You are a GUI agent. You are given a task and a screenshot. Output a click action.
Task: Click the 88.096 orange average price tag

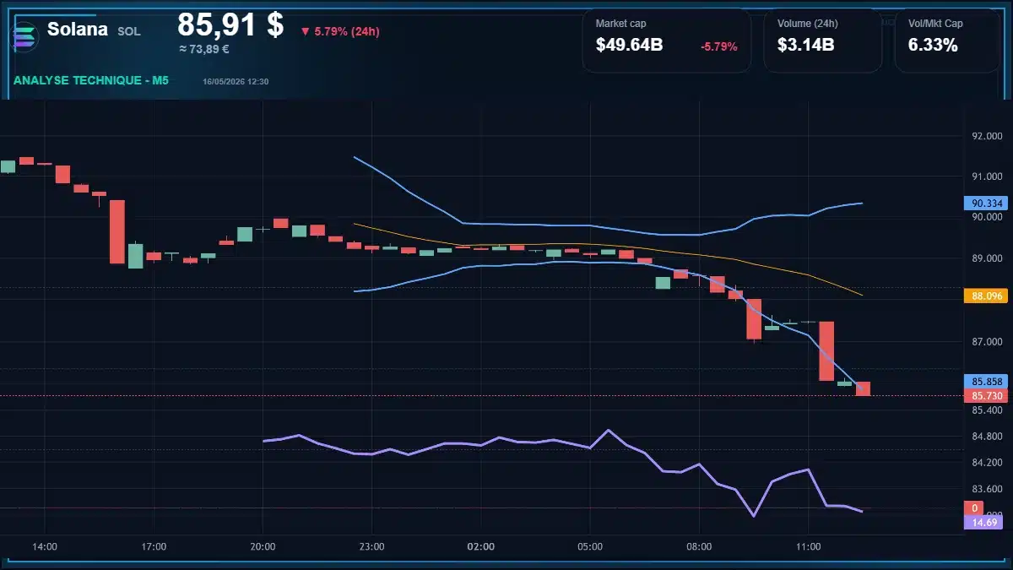point(987,296)
